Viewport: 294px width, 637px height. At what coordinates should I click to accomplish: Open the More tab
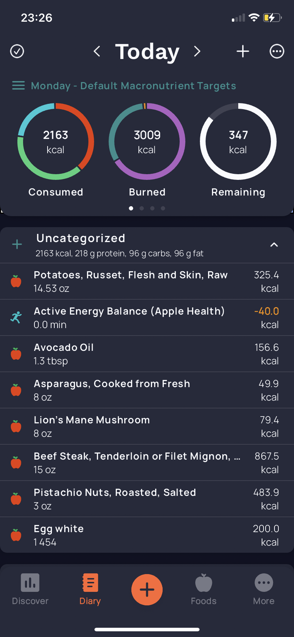(x=264, y=589)
